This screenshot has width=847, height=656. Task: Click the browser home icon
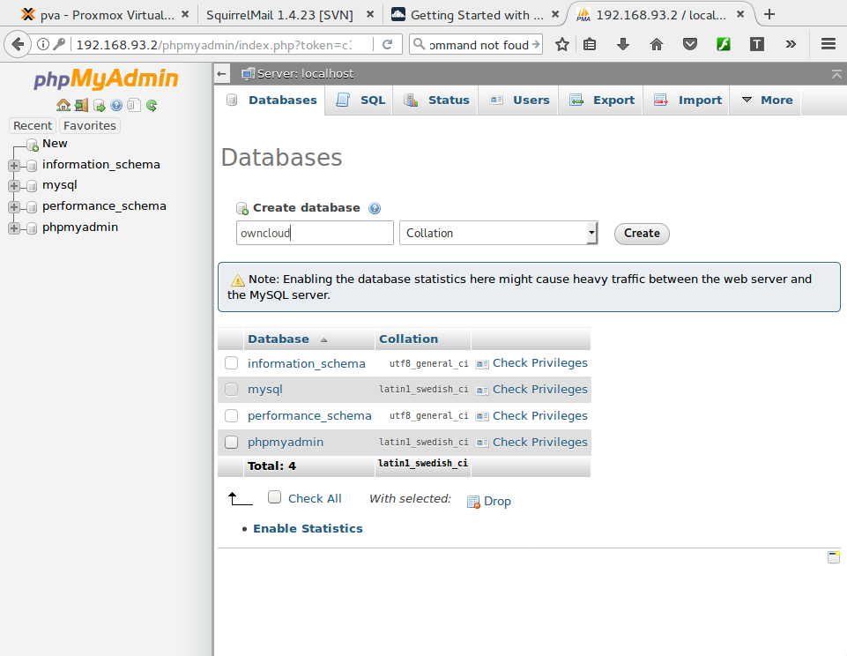pyautogui.click(x=657, y=44)
